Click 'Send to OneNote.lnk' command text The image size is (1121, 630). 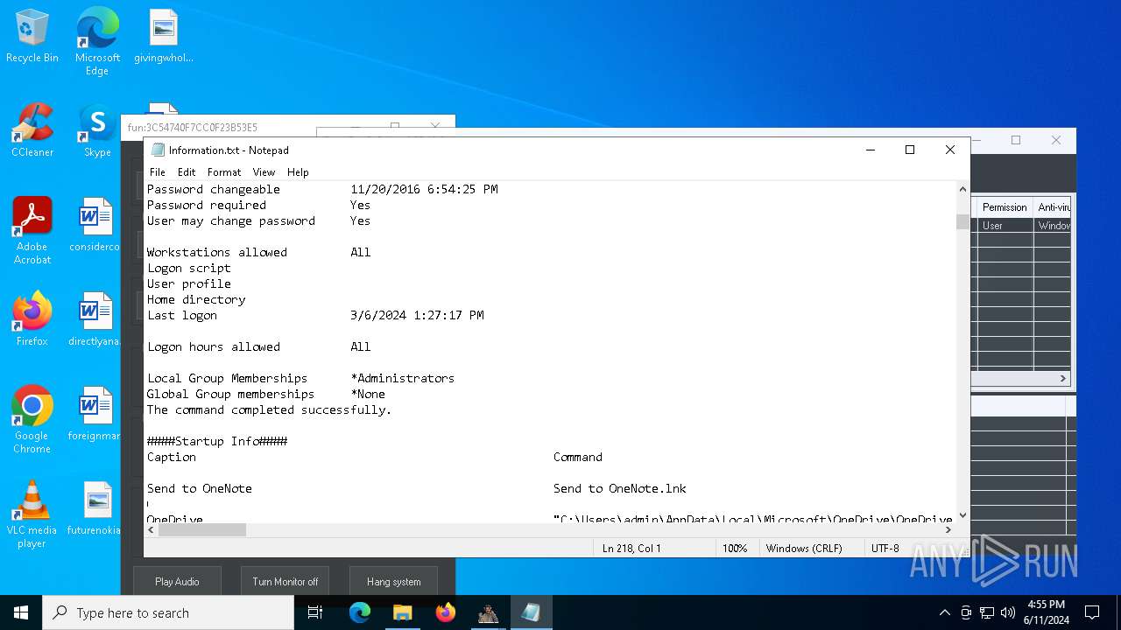tap(620, 488)
